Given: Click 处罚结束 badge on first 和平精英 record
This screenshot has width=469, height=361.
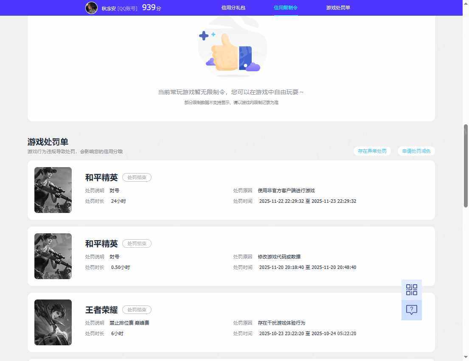Looking at the screenshot, I should click(137, 177).
